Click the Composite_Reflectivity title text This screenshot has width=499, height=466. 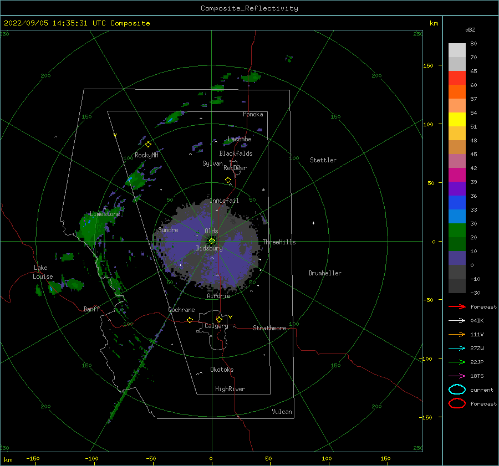[x=249, y=8]
